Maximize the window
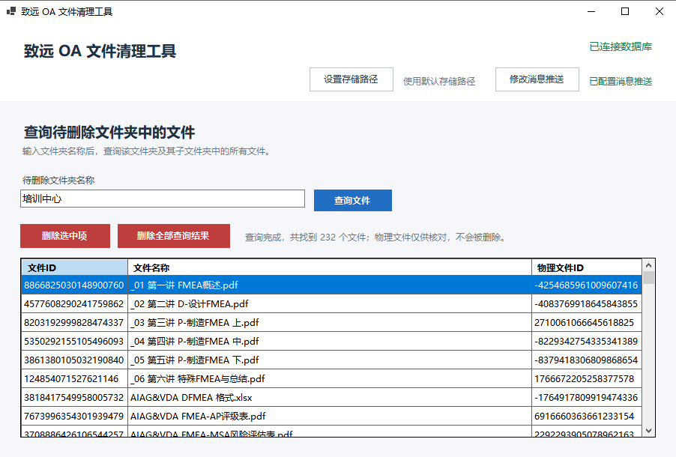The image size is (676, 457). (x=625, y=12)
